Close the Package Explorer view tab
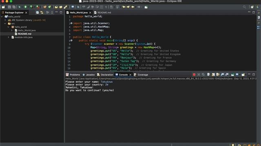Screen dimensions: 261x146 pyautogui.click(x=26, y=13)
